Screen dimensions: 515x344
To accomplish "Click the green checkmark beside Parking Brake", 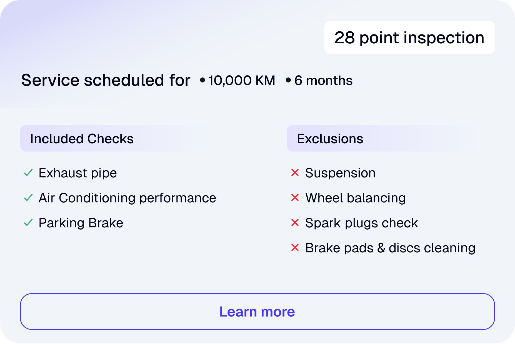I will coord(28,223).
